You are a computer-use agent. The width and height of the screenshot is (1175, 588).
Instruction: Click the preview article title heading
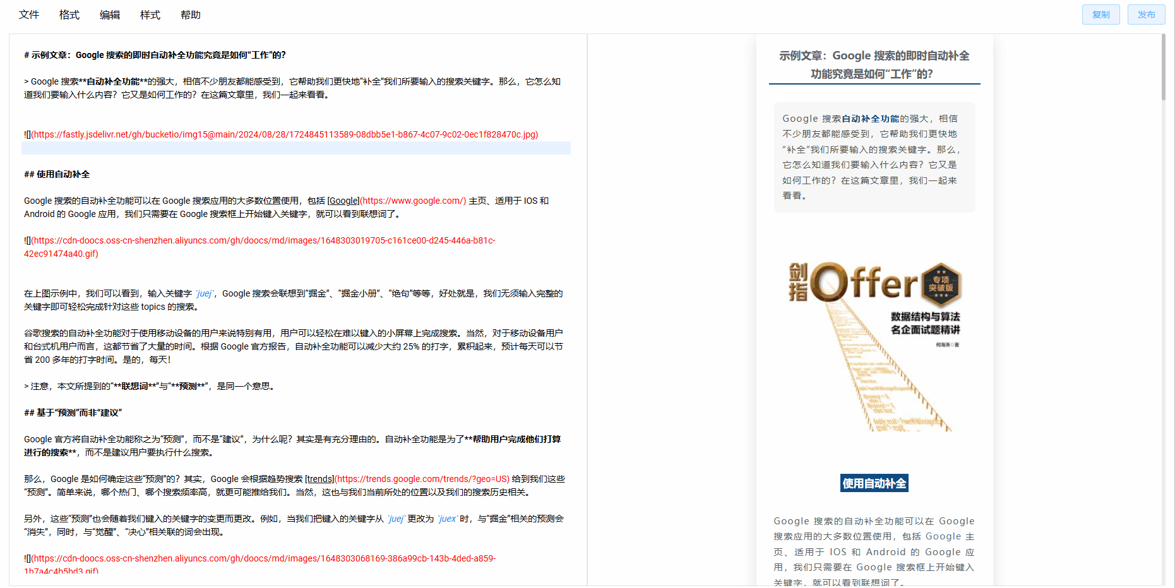(874, 65)
